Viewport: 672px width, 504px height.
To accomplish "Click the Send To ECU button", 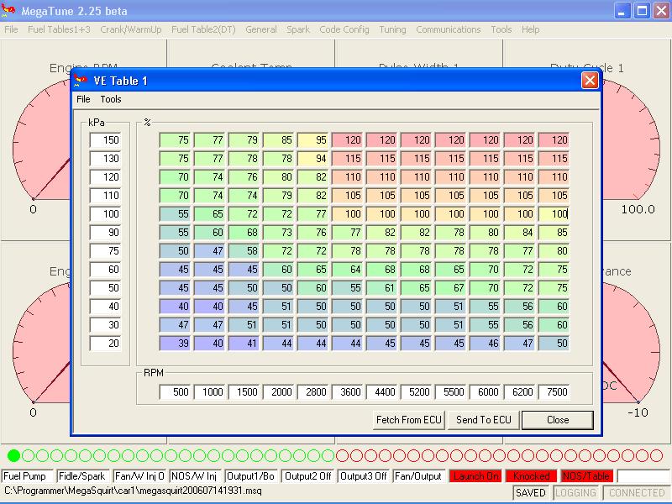I will [484, 420].
